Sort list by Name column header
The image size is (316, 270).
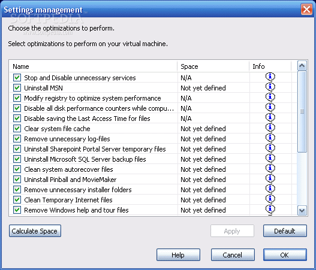pyautogui.click(x=94, y=66)
